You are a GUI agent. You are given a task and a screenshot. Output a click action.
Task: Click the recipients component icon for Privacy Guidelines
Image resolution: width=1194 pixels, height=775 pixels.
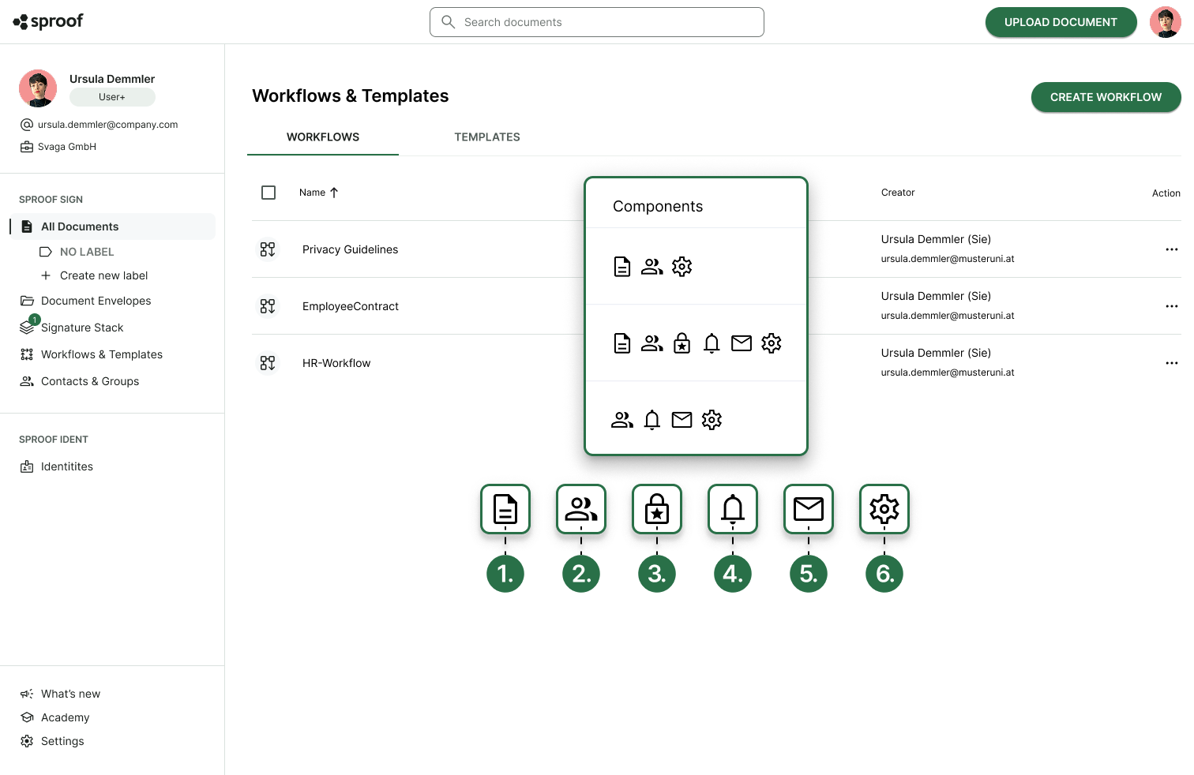click(652, 267)
